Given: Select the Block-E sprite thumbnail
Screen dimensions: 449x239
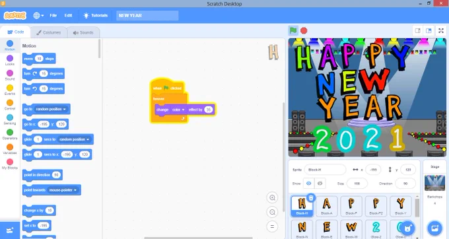Looking at the screenshot, I should (x=327, y=229).
